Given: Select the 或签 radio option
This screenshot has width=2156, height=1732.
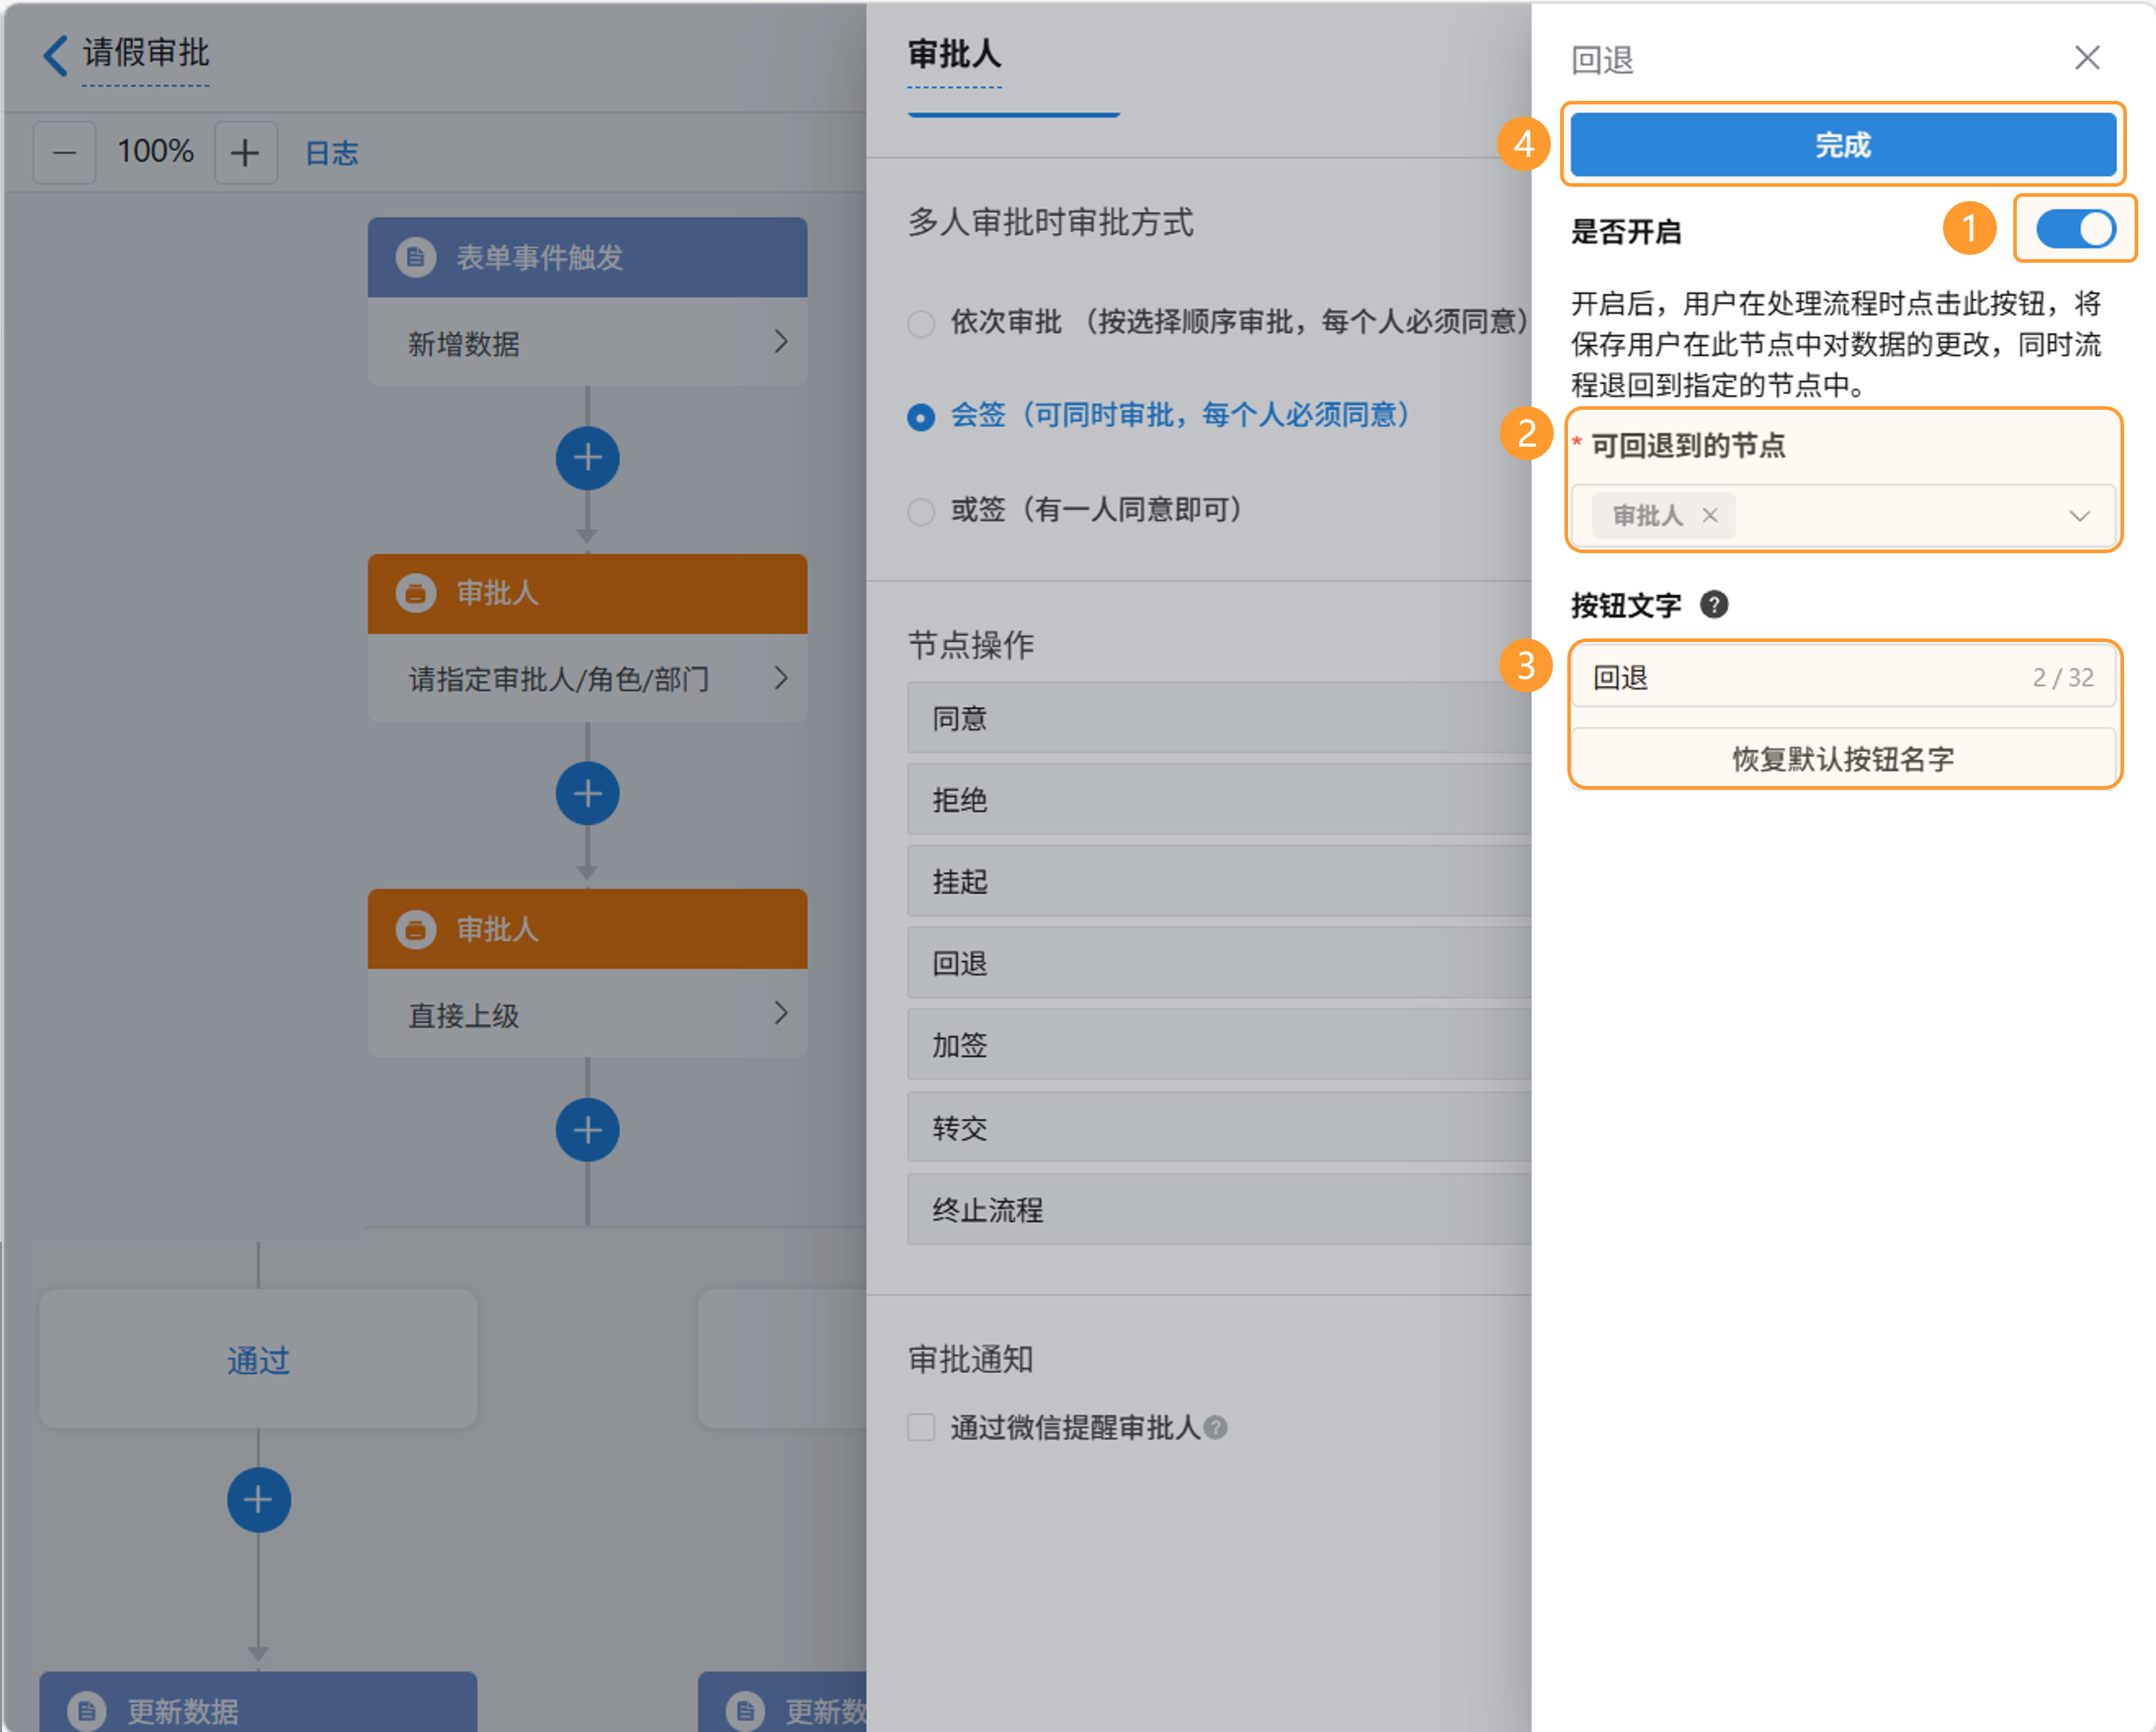Looking at the screenshot, I should [921, 511].
